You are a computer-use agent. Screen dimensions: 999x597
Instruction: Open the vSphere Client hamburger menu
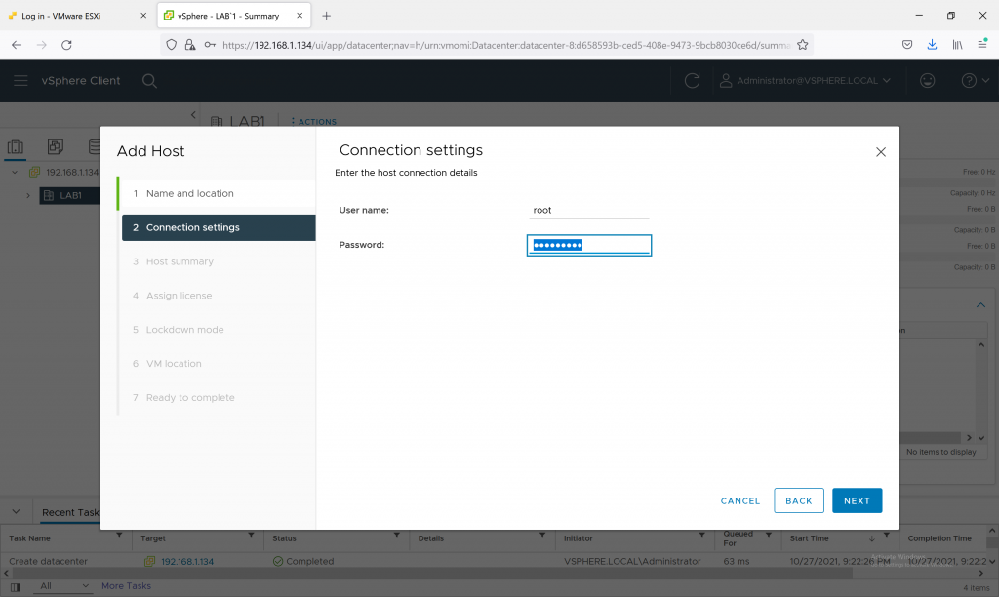pyautogui.click(x=21, y=80)
